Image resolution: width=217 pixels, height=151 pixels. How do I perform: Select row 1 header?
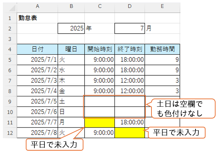click(10, 18)
